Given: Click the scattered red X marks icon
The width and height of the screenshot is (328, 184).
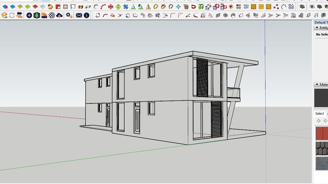Looking at the screenshot, I should point(276,7).
